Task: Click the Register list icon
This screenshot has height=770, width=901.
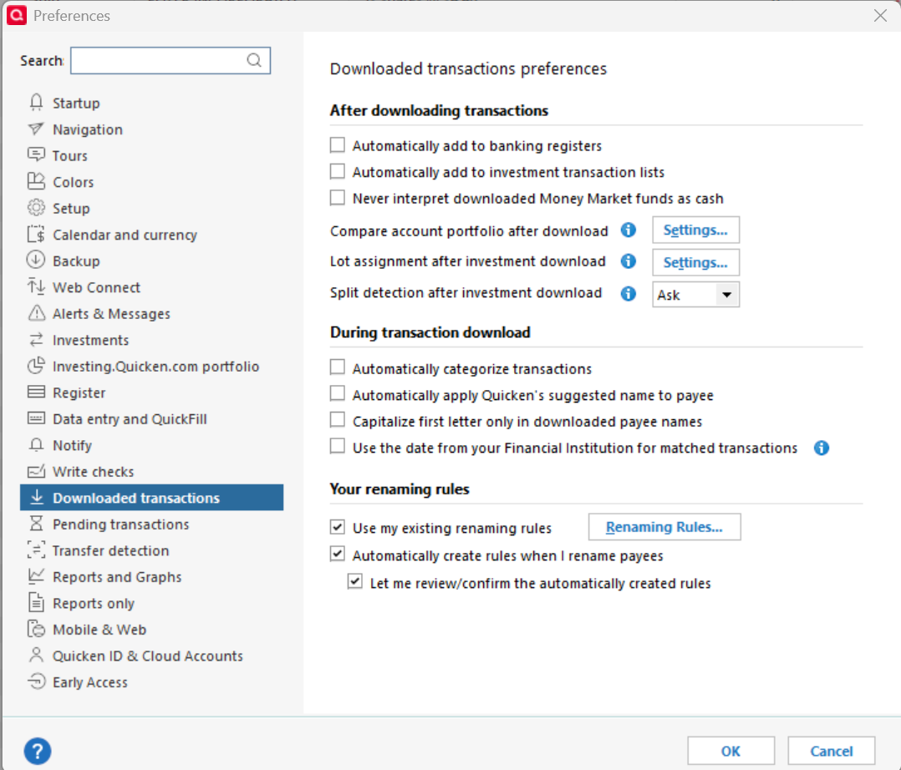Action: click(36, 393)
